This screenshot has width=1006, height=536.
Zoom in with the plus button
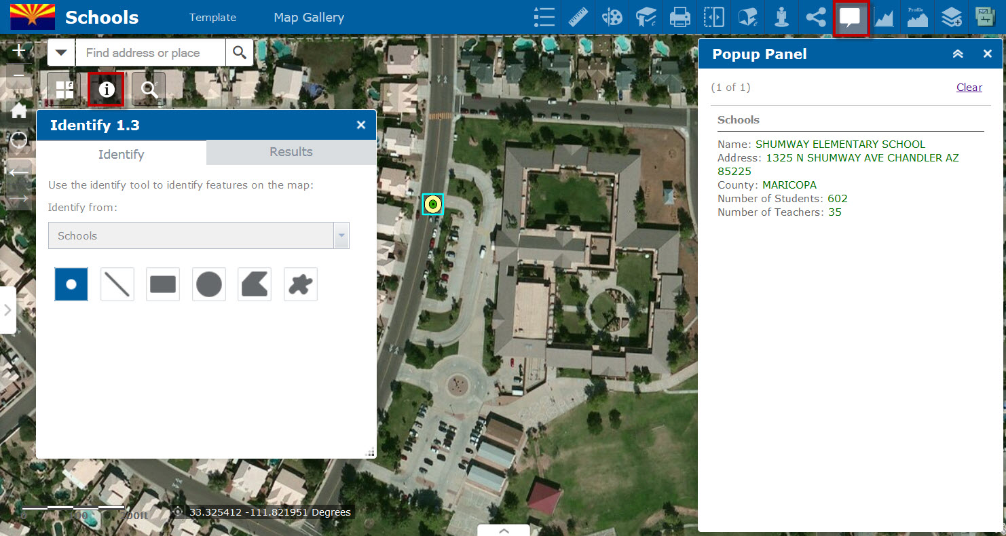point(19,51)
